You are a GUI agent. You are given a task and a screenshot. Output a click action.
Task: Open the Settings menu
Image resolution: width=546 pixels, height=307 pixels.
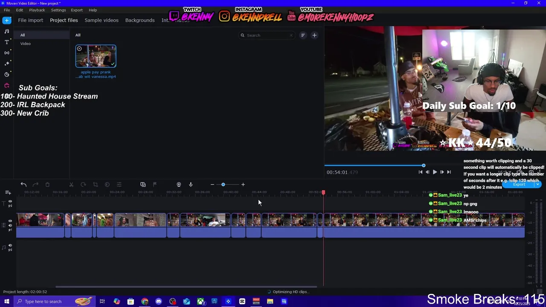click(58, 10)
